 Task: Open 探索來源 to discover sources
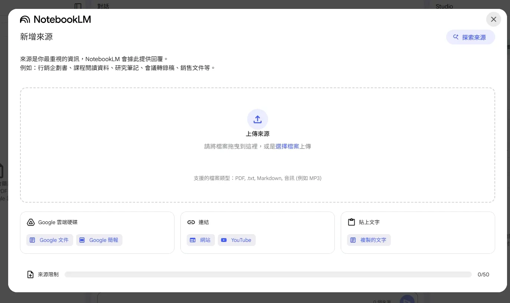click(470, 37)
